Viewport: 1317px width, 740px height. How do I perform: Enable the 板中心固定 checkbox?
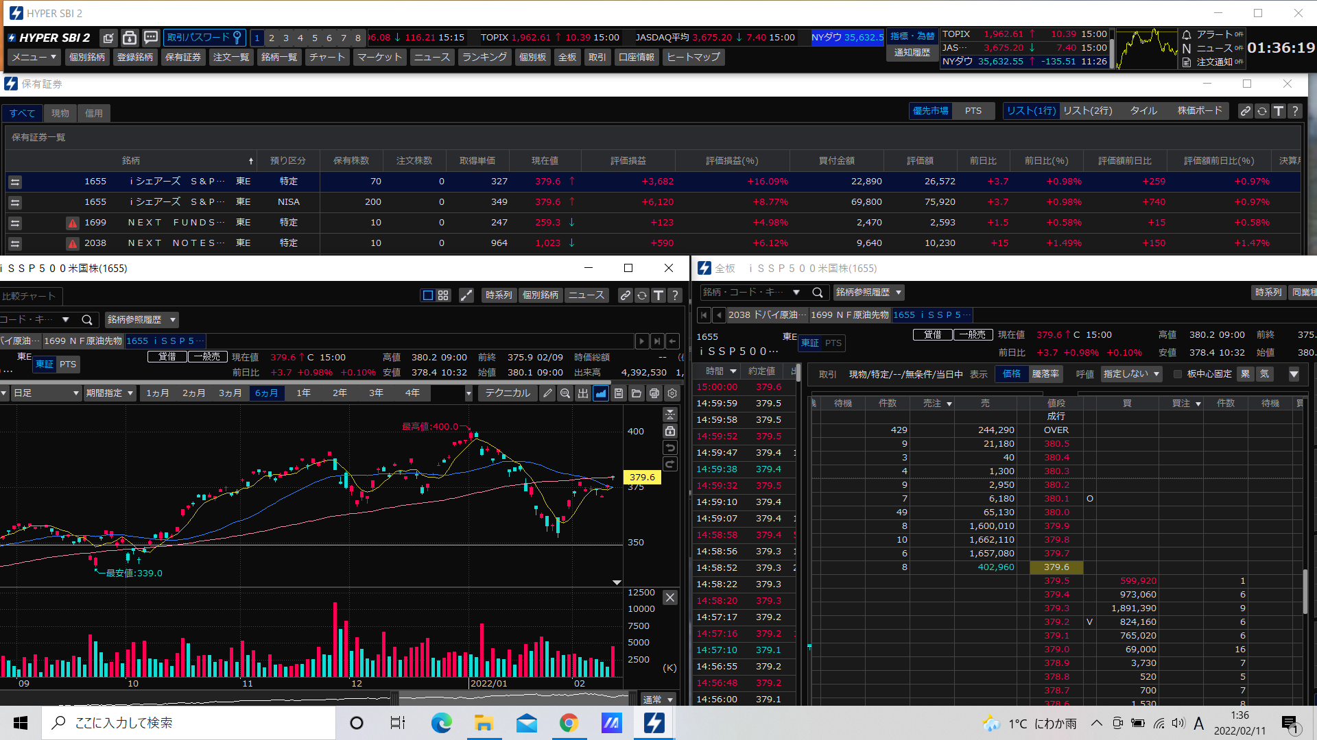point(1178,374)
